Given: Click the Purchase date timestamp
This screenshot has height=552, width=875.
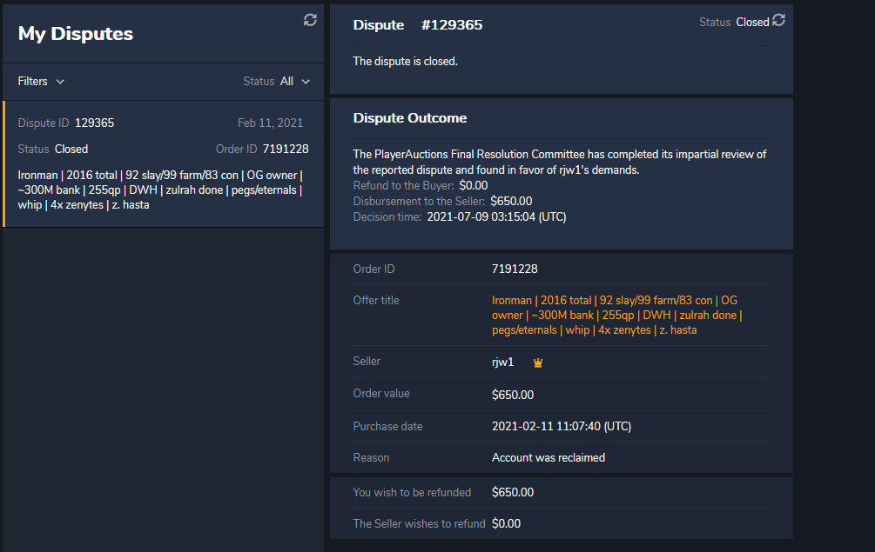Looking at the screenshot, I should pyautogui.click(x=561, y=427).
